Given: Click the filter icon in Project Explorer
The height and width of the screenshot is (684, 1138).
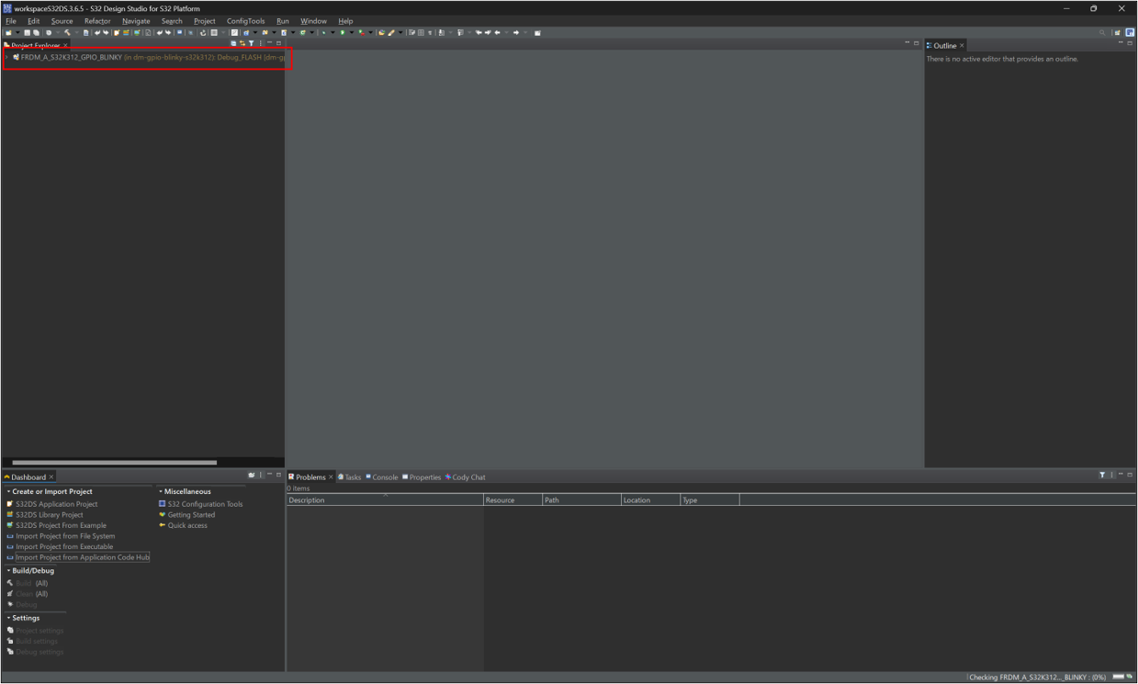Looking at the screenshot, I should tap(252, 44).
